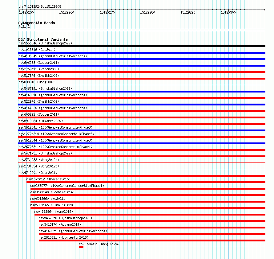Click ruler position 15129260
Viewport: 274px width, 259px height.
[x=66, y=12]
